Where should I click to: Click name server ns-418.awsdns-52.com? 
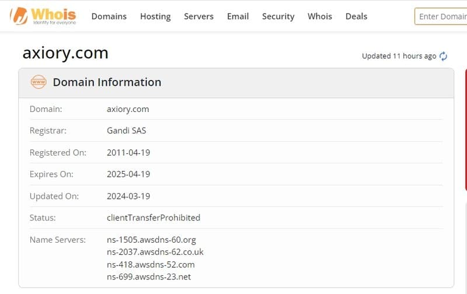(x=151, y=264)
